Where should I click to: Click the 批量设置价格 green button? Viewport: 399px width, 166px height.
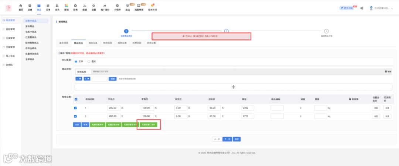pyautogui.click(x=113, y=125)
